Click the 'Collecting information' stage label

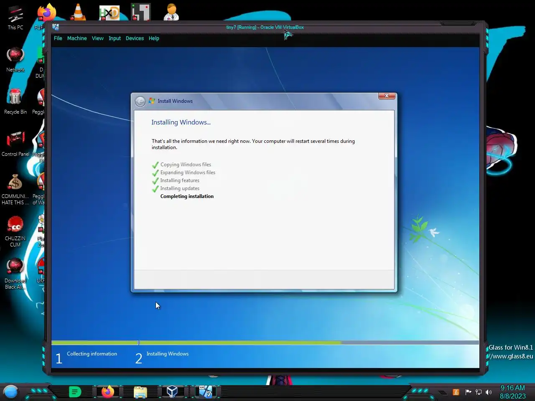click(92, 354)
